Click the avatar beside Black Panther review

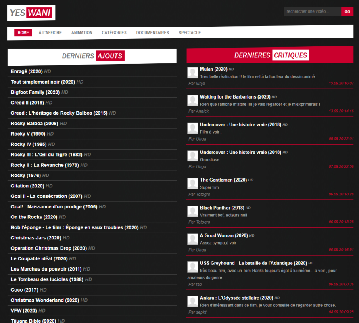pos(192,211)
